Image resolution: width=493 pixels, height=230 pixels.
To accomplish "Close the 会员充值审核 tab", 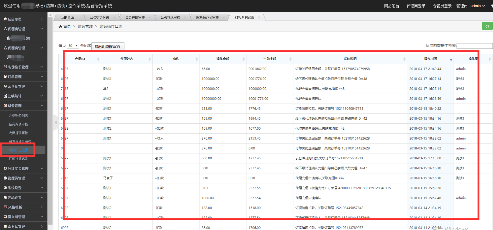I will coord(150,18).
